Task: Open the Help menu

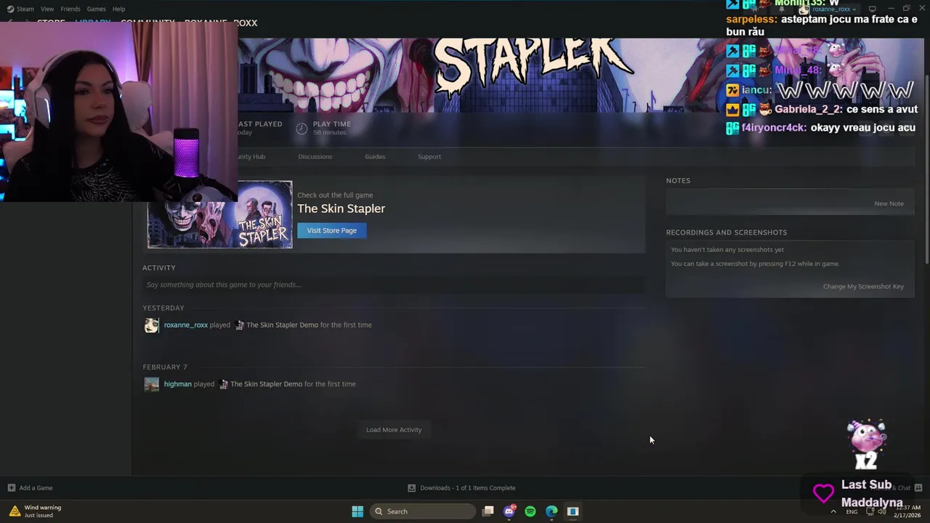Action: tap(118, 9)
